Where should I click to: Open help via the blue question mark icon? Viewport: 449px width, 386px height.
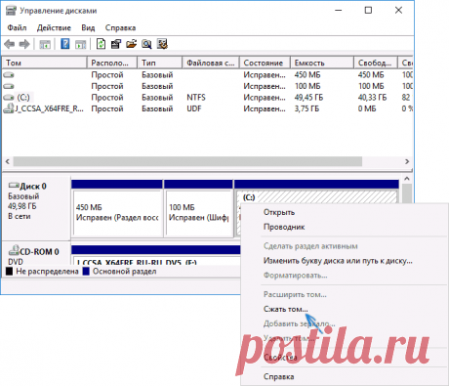coord(65,44)
